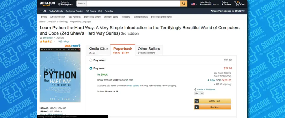This screenshot has width=285, height=118.
Task: Click the Amazon search input field
Action: tap(133, 3)
